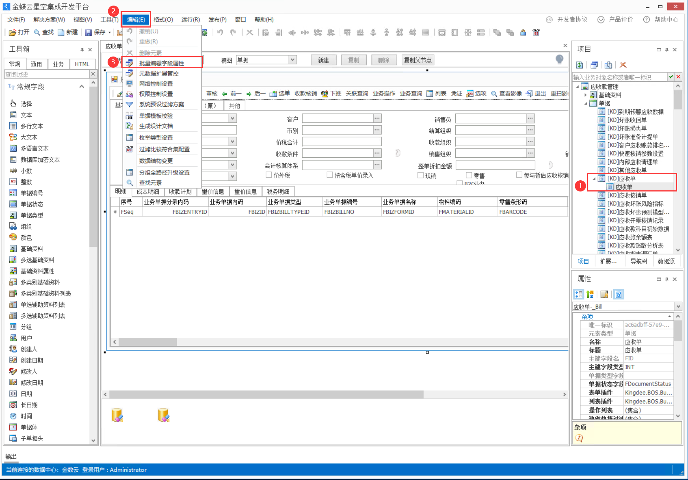Collapse the 应收款管理 root tree node
Viewport: 688px width, 480px height.
coord(577,87)
